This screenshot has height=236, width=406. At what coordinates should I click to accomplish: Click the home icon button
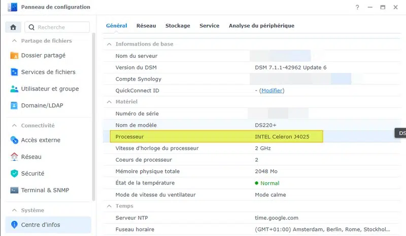click(x=13, y=27)
